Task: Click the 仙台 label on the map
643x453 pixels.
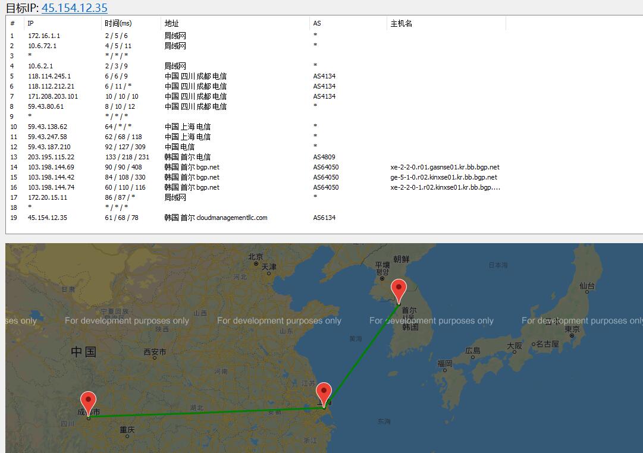Action: coord(587,285)
